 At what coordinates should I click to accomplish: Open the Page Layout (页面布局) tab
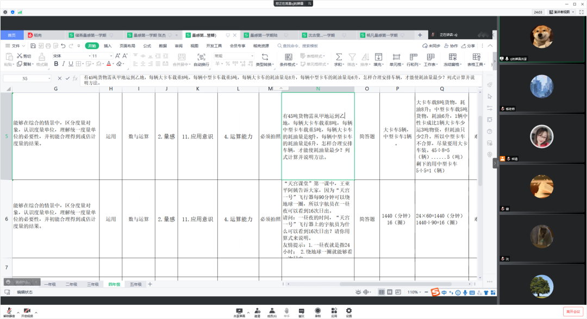pos(127,46)
